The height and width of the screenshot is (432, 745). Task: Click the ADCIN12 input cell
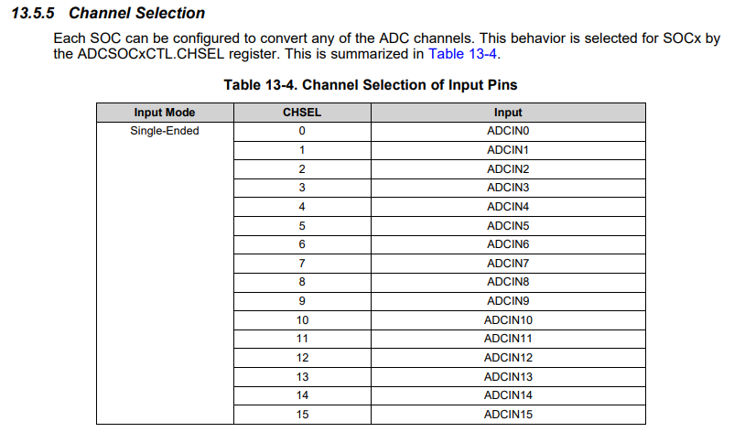[508, 358]
